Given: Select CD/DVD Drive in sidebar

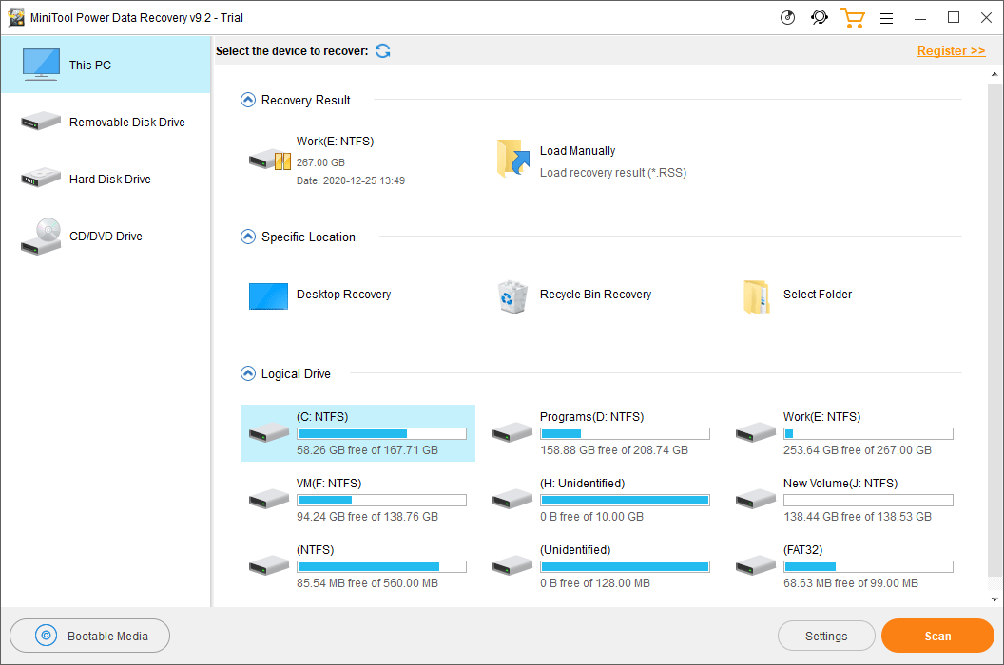Looking at the screenshot, I should [x=106, y=236].
